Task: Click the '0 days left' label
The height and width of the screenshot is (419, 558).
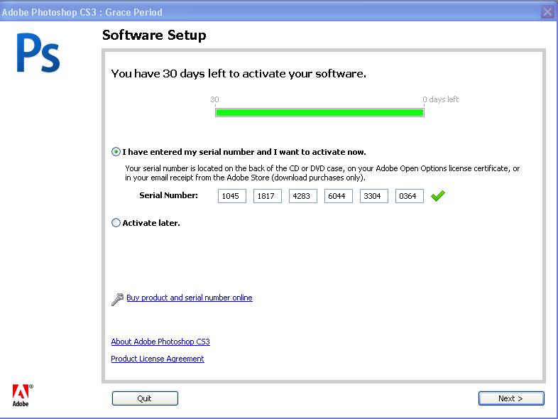Action: coord(441,99)
